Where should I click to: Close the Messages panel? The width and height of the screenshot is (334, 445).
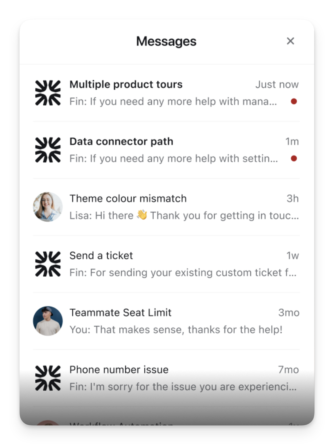pyautogui.click(x=290, y=41)
